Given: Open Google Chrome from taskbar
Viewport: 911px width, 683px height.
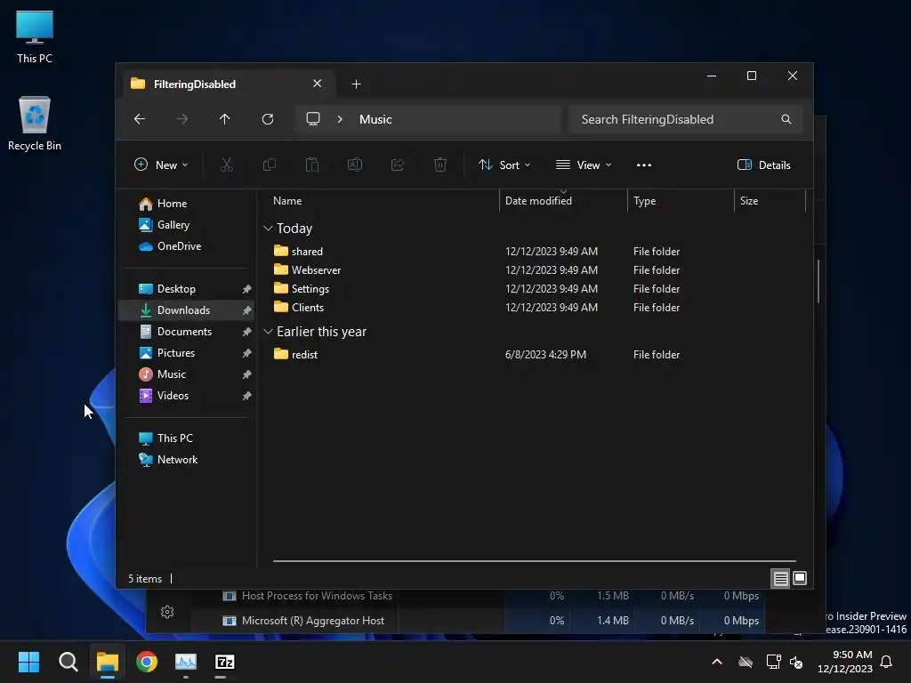Looking at the screenshot, I should pos(147,662).
